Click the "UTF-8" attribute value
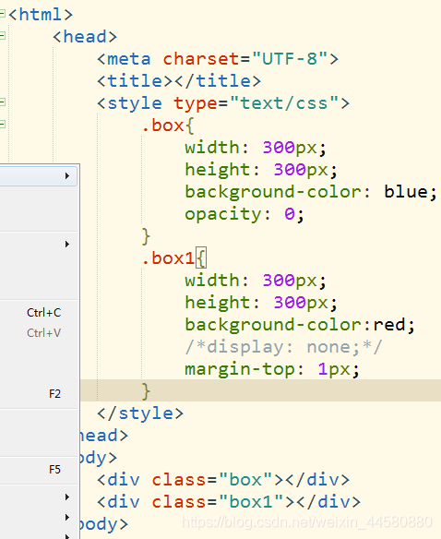This screenshot has width=441, height=539. tap(289, 59)
